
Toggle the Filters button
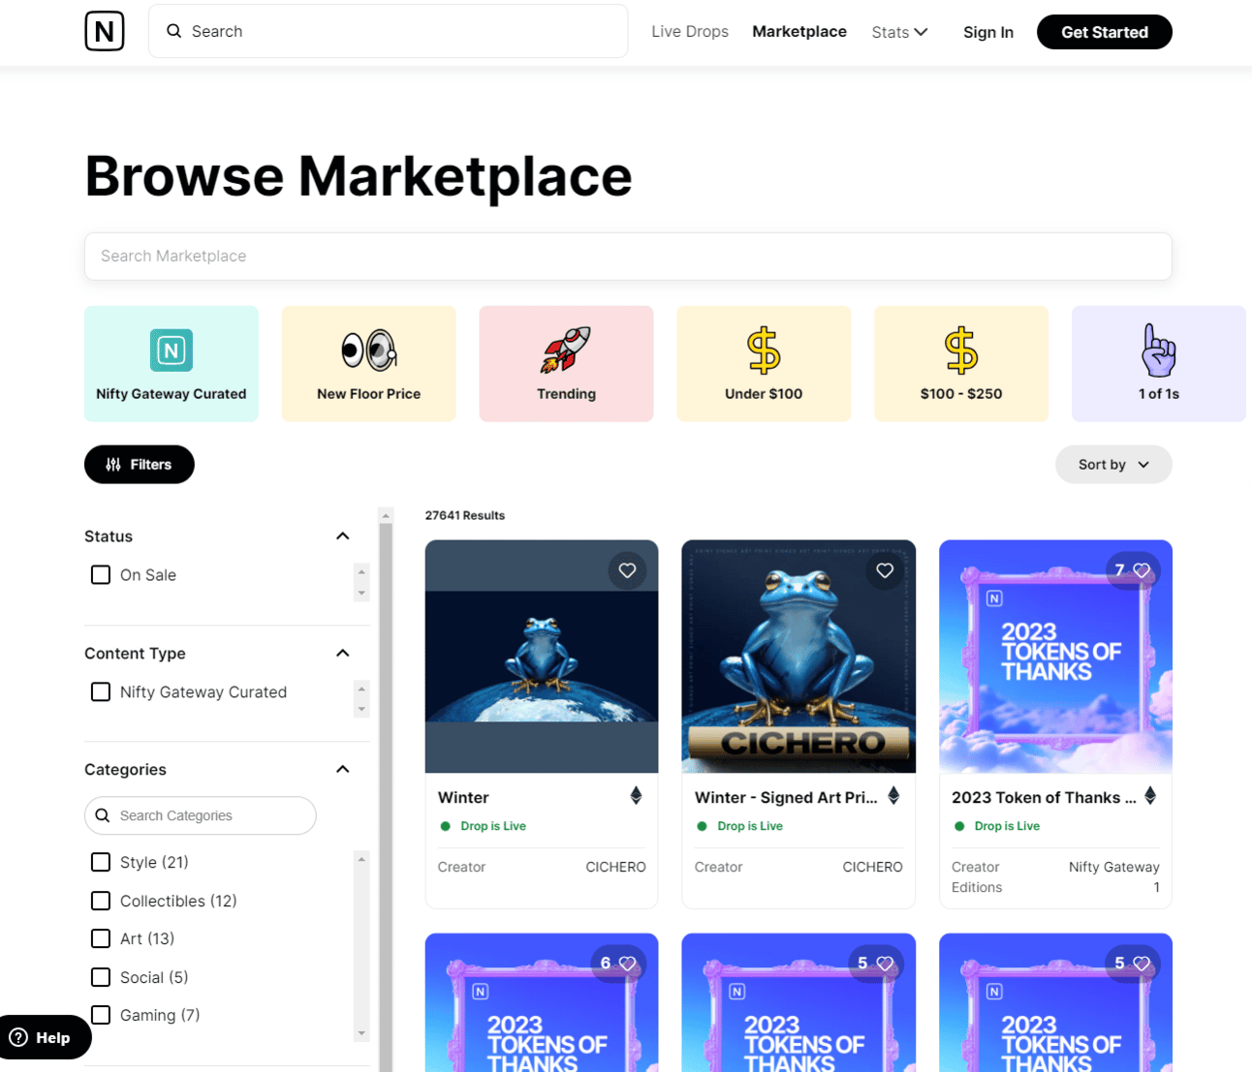(140, 465)
